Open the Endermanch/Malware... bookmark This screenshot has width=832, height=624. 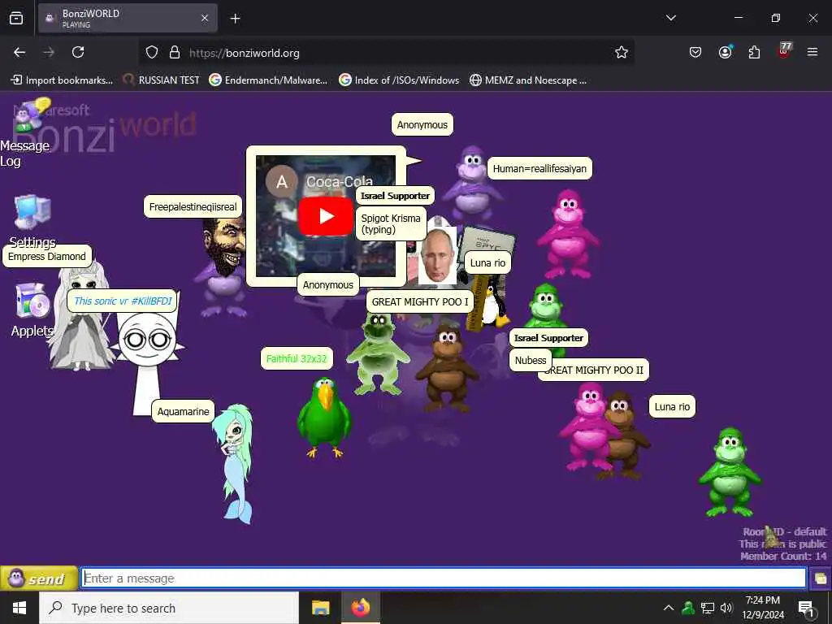(268, 80)
